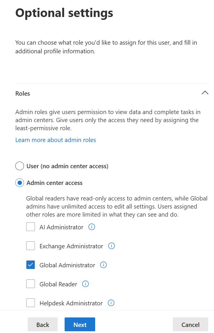Click the Roles section heading

(23, 94)
